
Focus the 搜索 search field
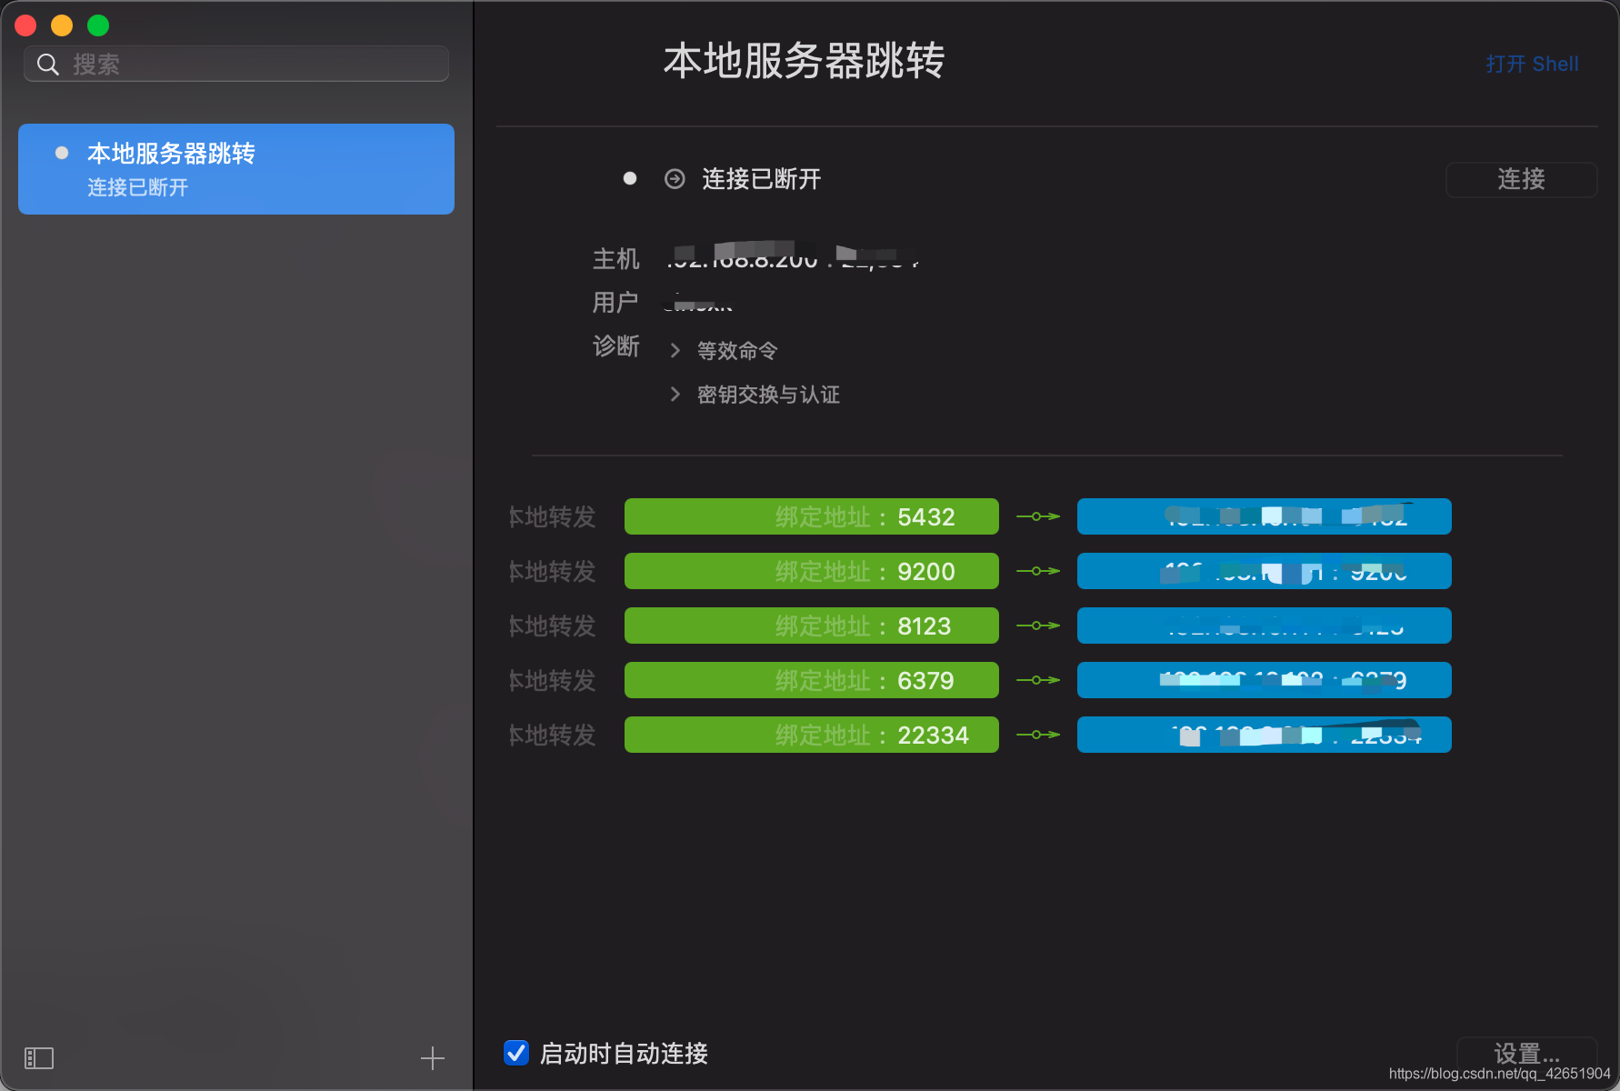[x=236, y=64]
